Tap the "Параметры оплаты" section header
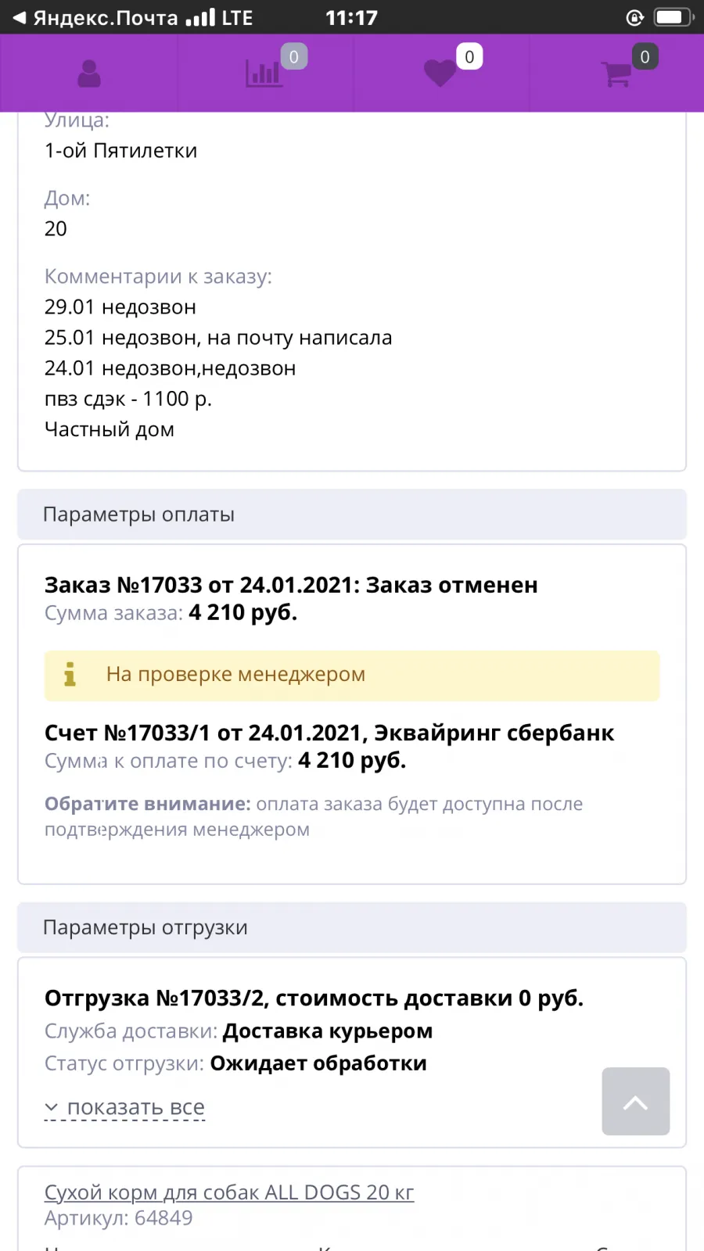Viewport: 704px width, 1251px height. (x=352, y=514)
